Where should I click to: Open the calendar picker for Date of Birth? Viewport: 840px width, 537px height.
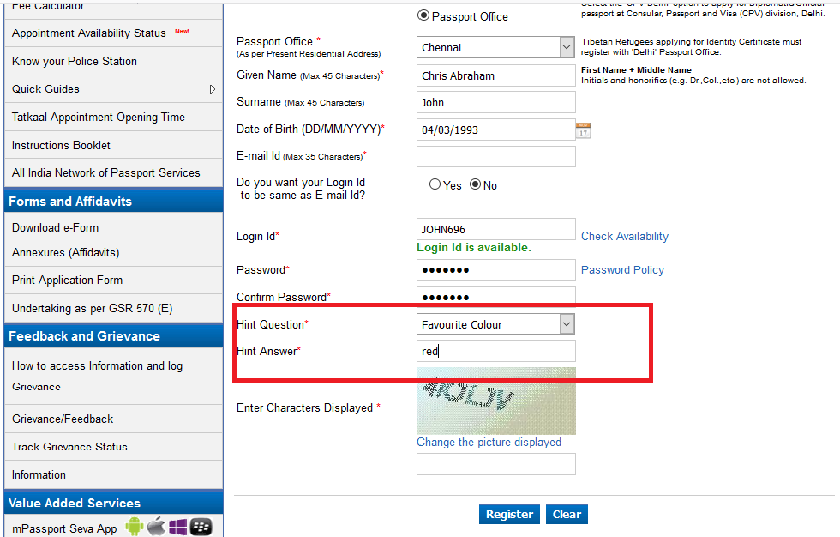tap(583, 130)
